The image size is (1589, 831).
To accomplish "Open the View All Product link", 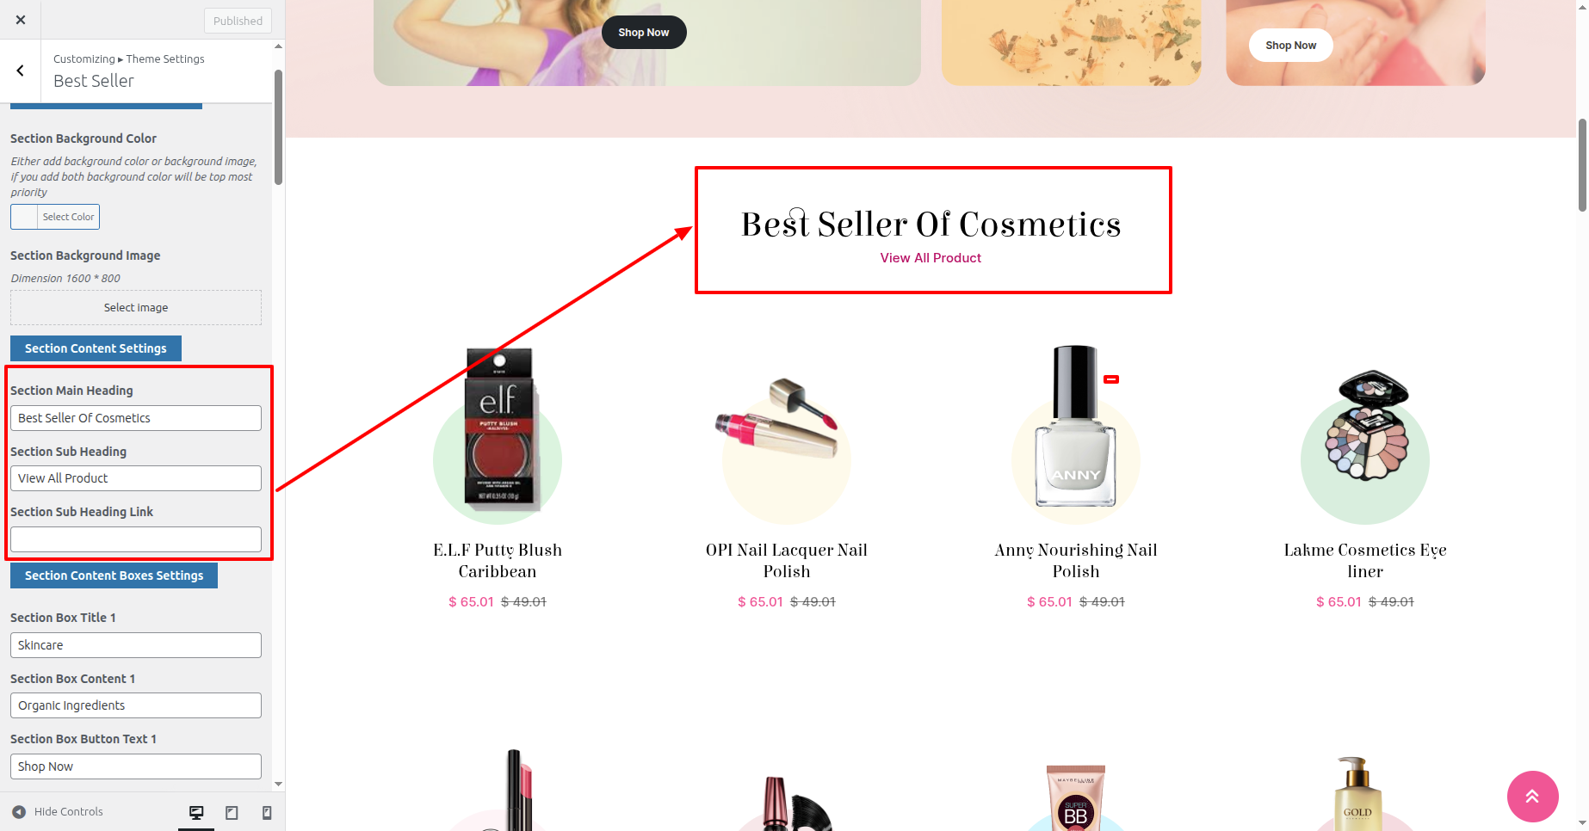I will 931,258.
